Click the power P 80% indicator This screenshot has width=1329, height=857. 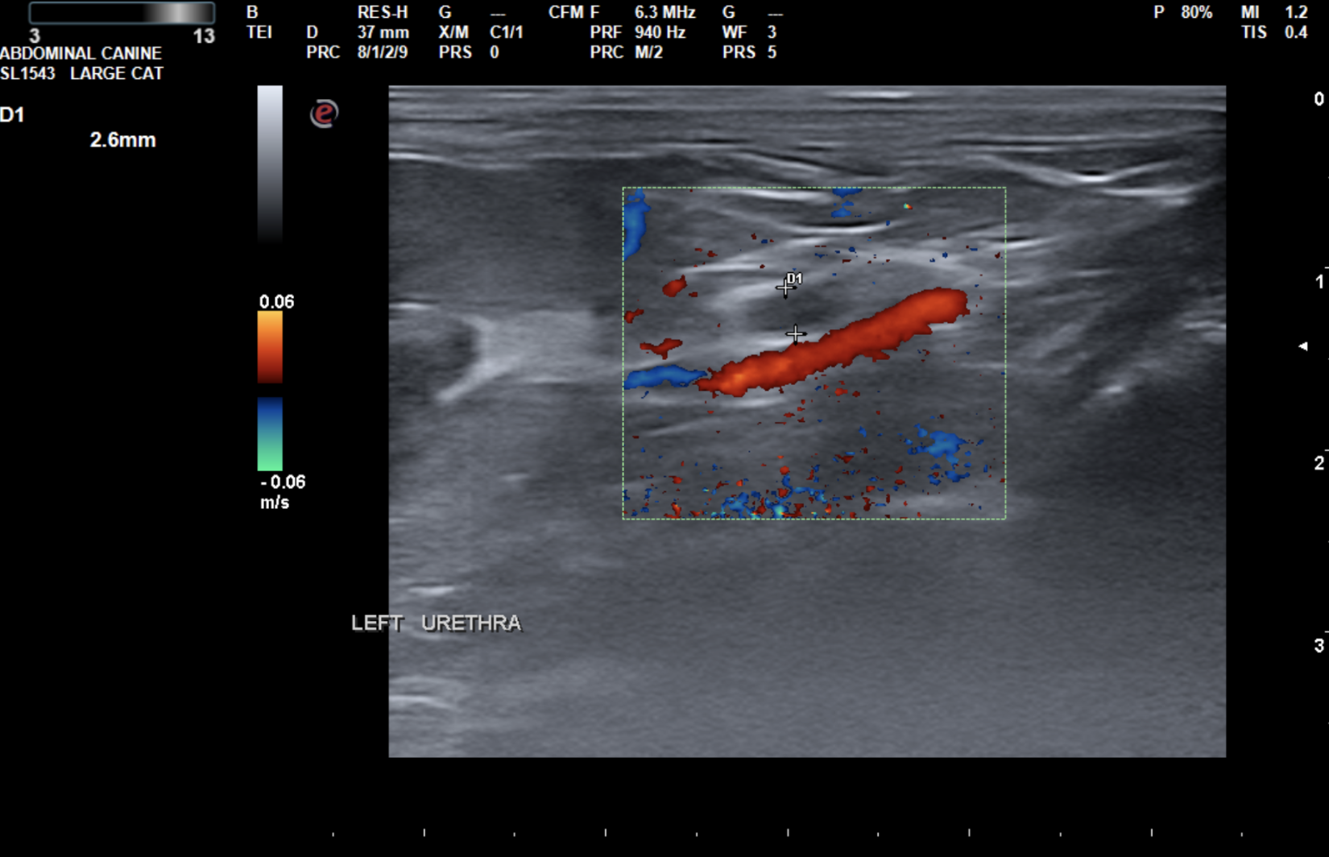coord(1182,13)
